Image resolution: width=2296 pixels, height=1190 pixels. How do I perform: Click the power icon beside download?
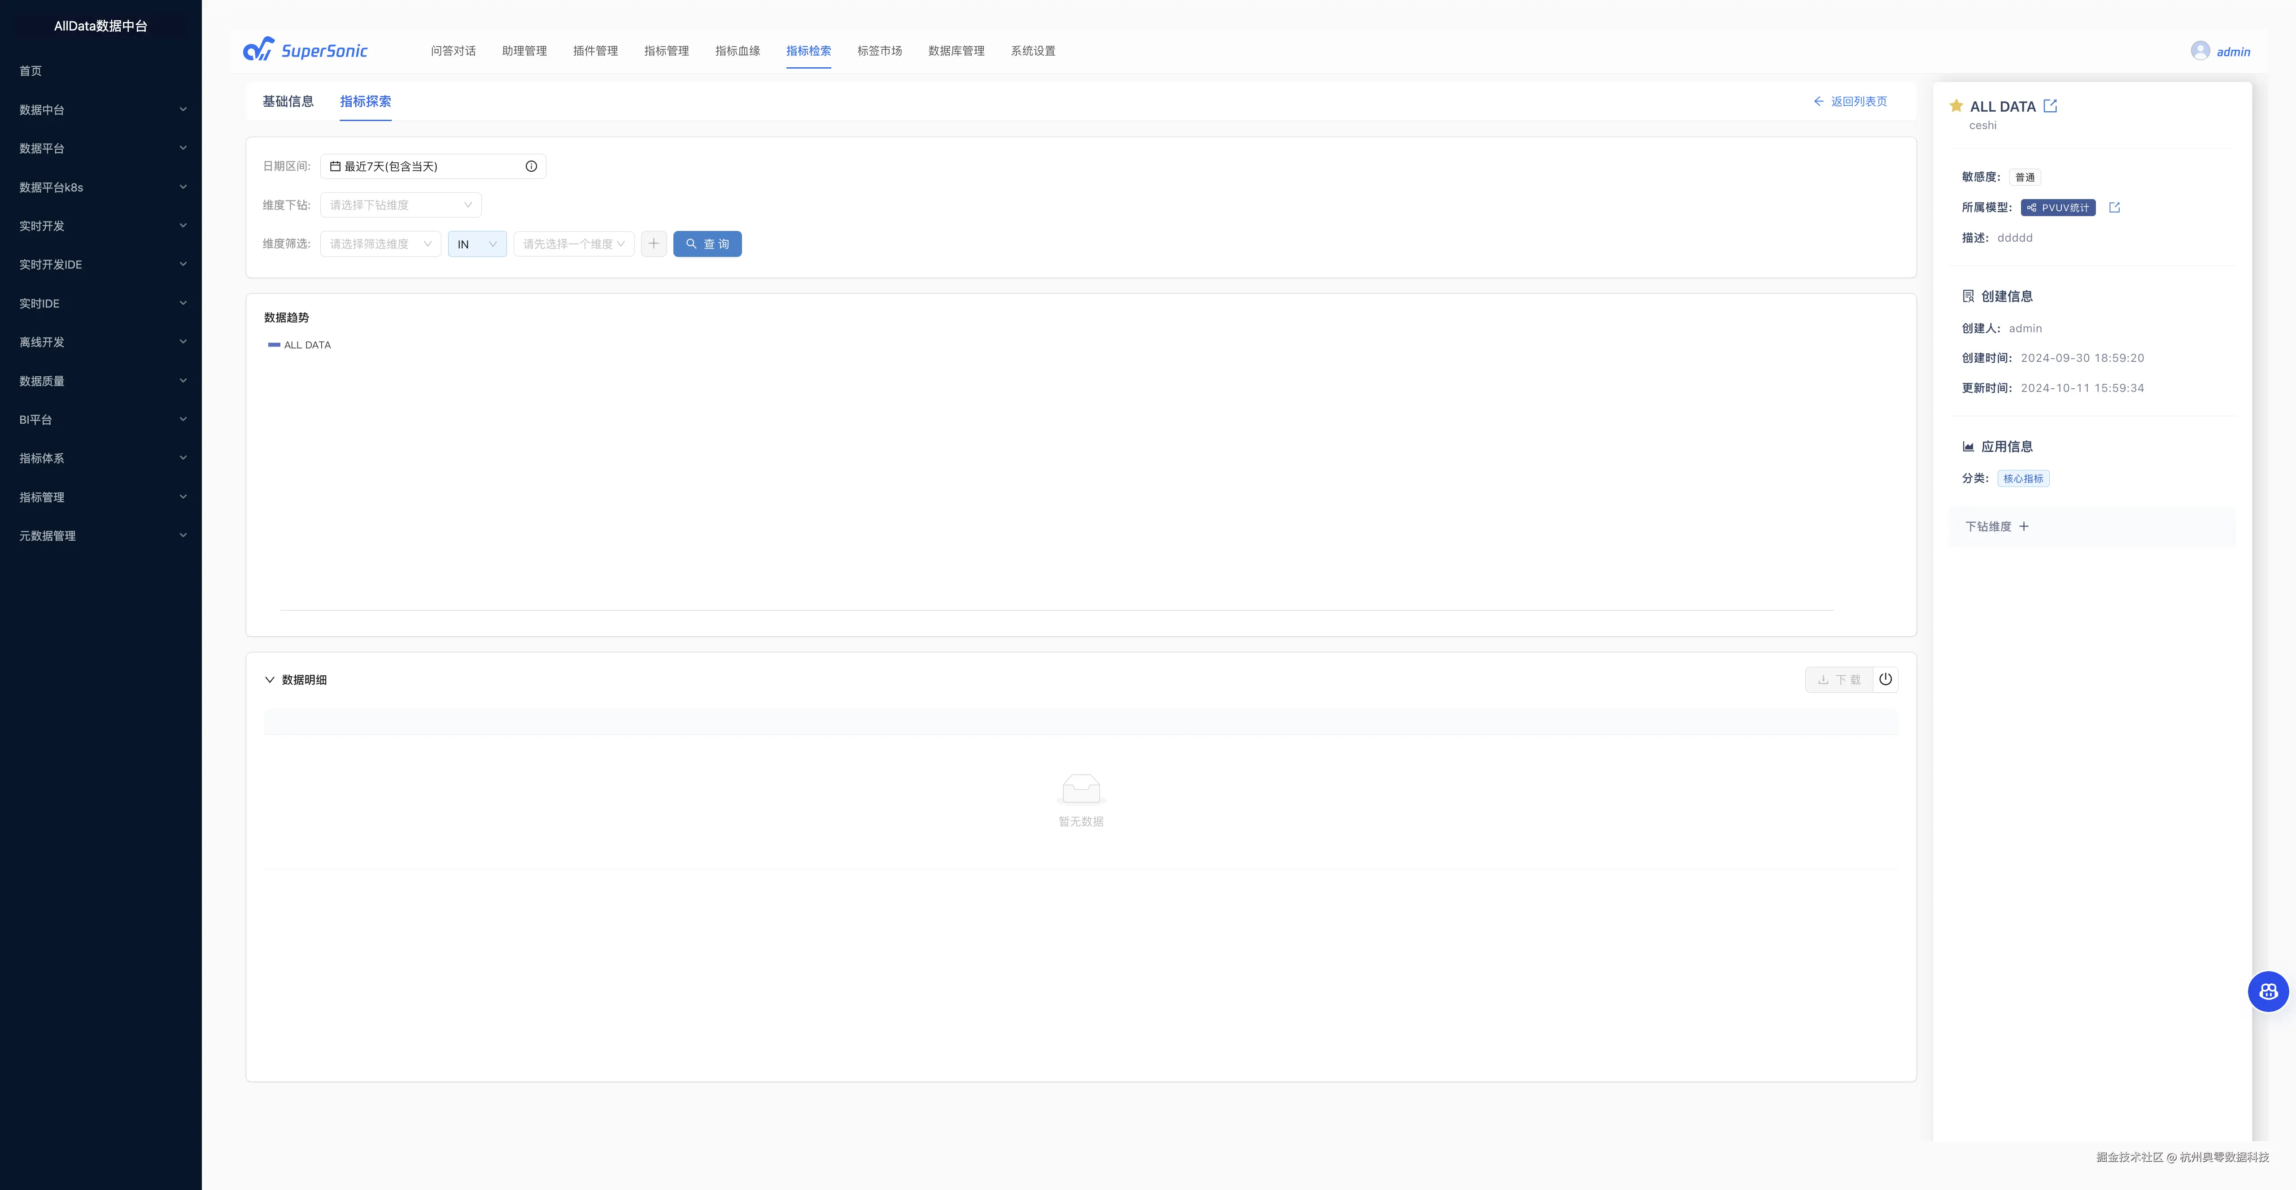click(x=1885, y=680)
